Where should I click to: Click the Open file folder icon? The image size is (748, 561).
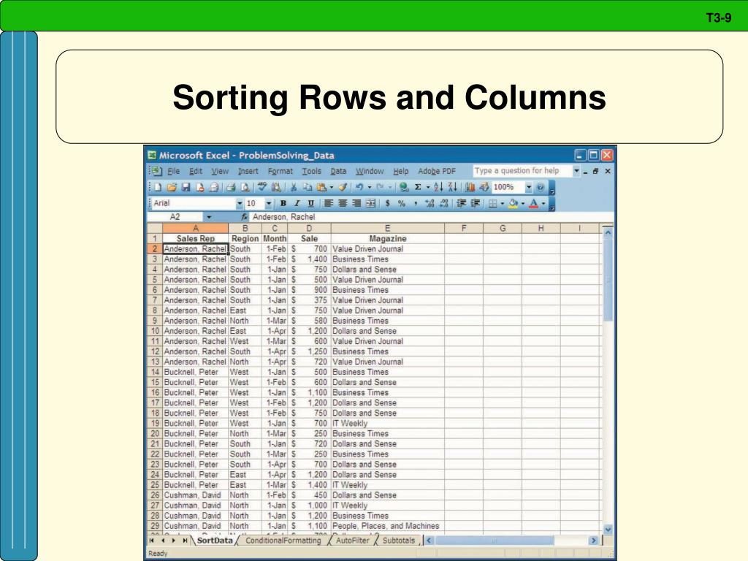tap(172, 188)
